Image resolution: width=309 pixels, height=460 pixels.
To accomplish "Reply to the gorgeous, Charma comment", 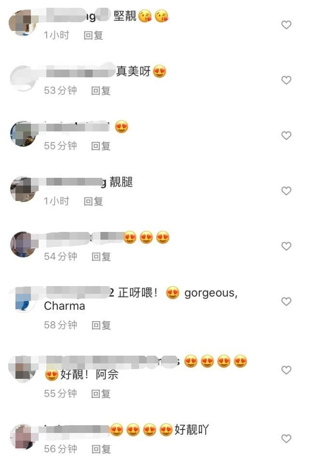I will point(101,325).
